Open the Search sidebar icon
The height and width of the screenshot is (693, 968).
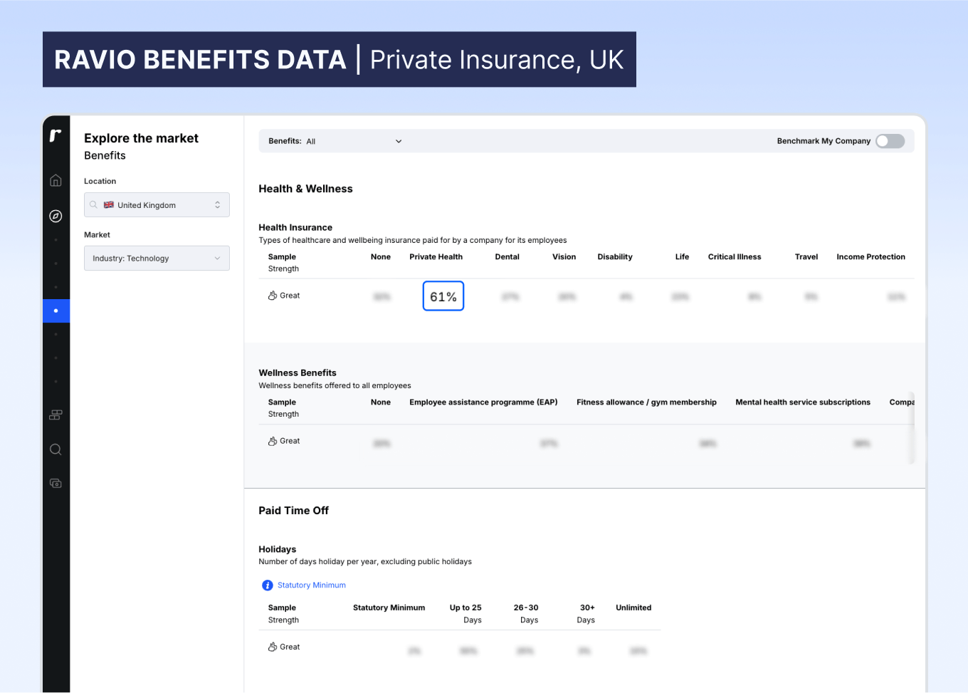[56, 449]
